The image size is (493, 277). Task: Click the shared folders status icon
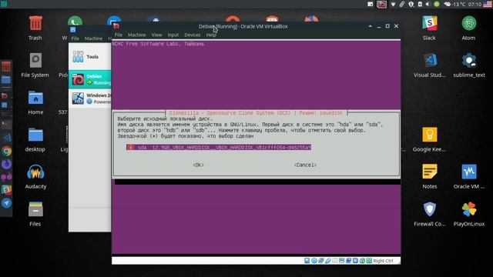tap(334, 261)
